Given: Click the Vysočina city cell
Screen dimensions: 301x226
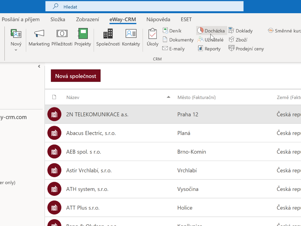Looking at the screenshot, I should 188,189.
